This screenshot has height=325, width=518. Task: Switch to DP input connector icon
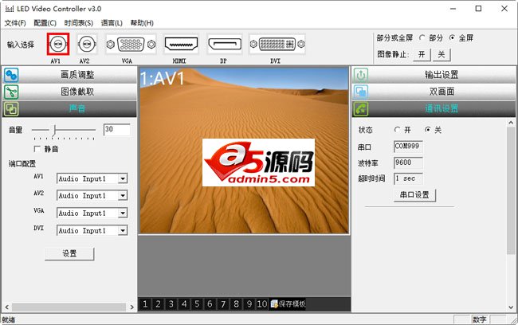(x=225, y=44)
